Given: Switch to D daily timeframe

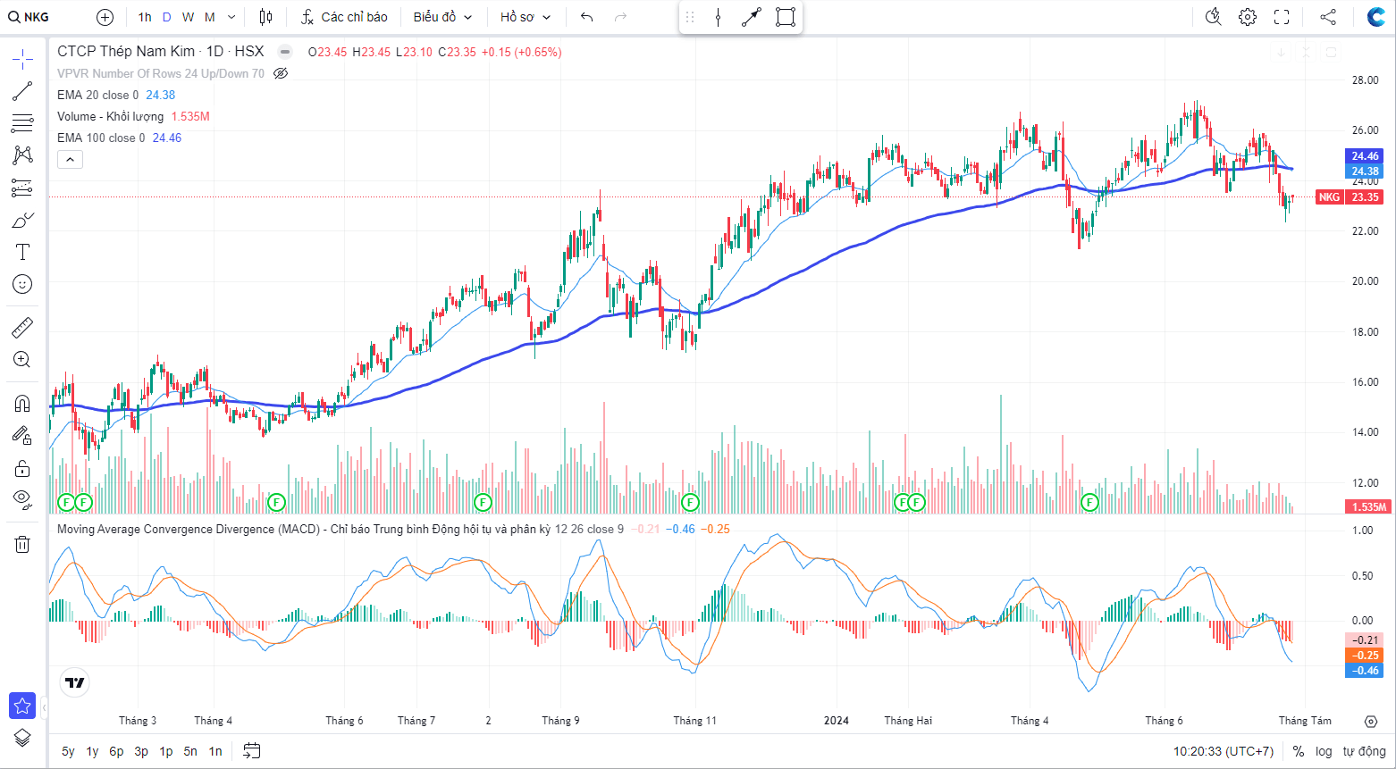Looking at the screenshot, I should (166, 17).
